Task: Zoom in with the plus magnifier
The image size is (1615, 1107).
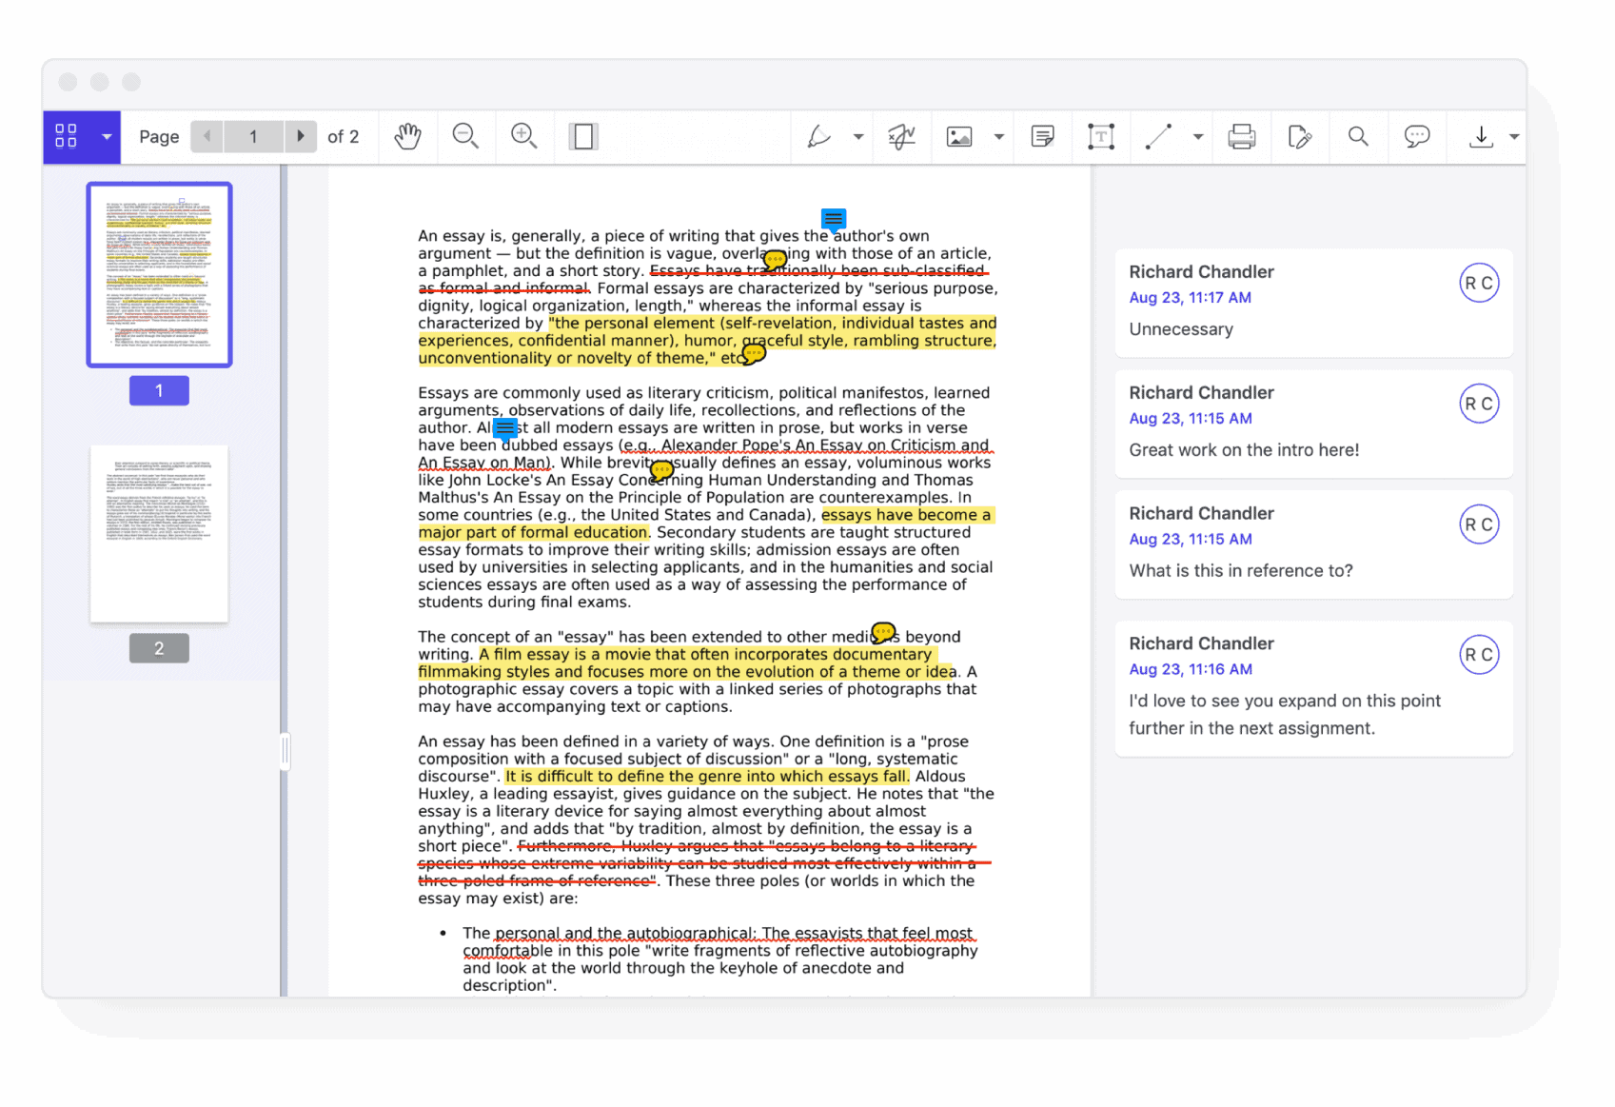Action: [524, 136]
